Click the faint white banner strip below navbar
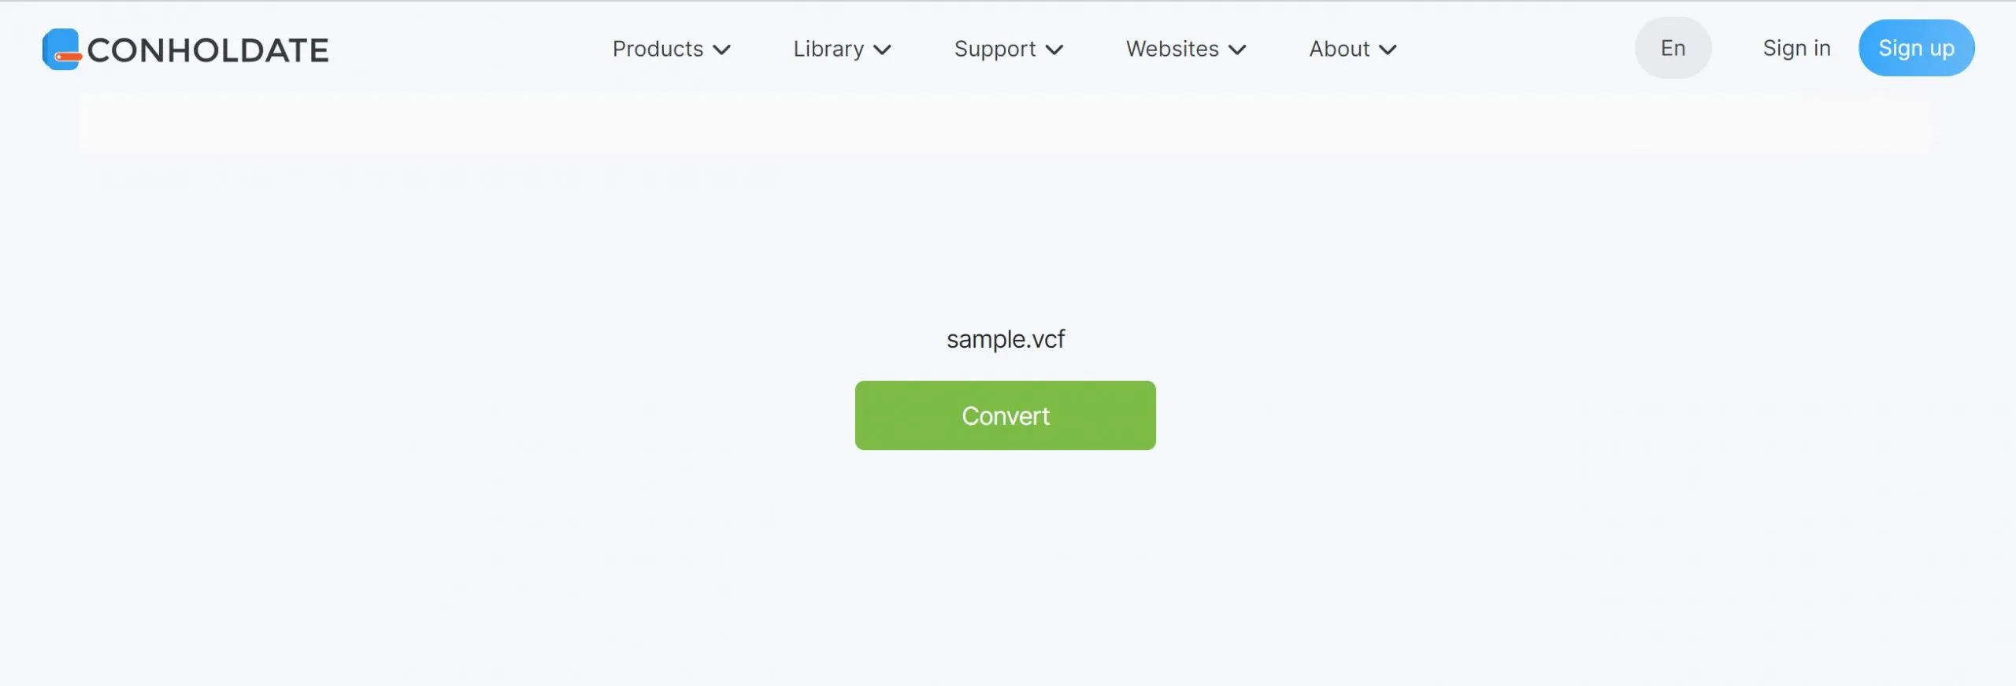This screenshot has height=686, width=2016. (1005, 124)
